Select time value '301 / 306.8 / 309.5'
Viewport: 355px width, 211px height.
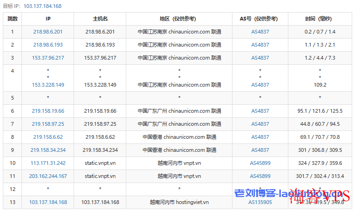(320, 150)
